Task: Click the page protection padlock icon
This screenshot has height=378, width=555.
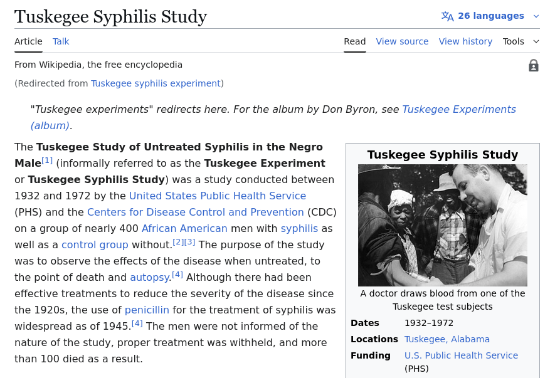Action: tap(534, 65)
